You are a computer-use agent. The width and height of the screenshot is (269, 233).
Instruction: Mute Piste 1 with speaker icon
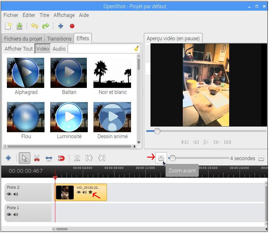tap(16, 214)
